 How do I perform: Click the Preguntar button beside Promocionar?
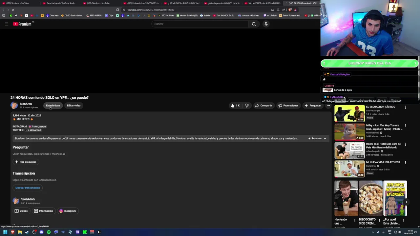(312, 106)
